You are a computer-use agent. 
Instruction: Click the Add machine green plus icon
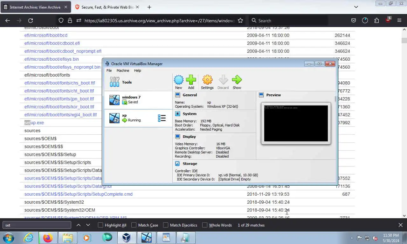191,82
